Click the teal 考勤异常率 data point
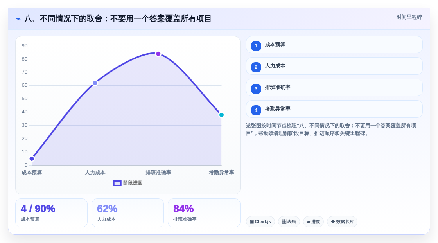The height and width of the screenshot is (243, 438). (x=221, y=115)
